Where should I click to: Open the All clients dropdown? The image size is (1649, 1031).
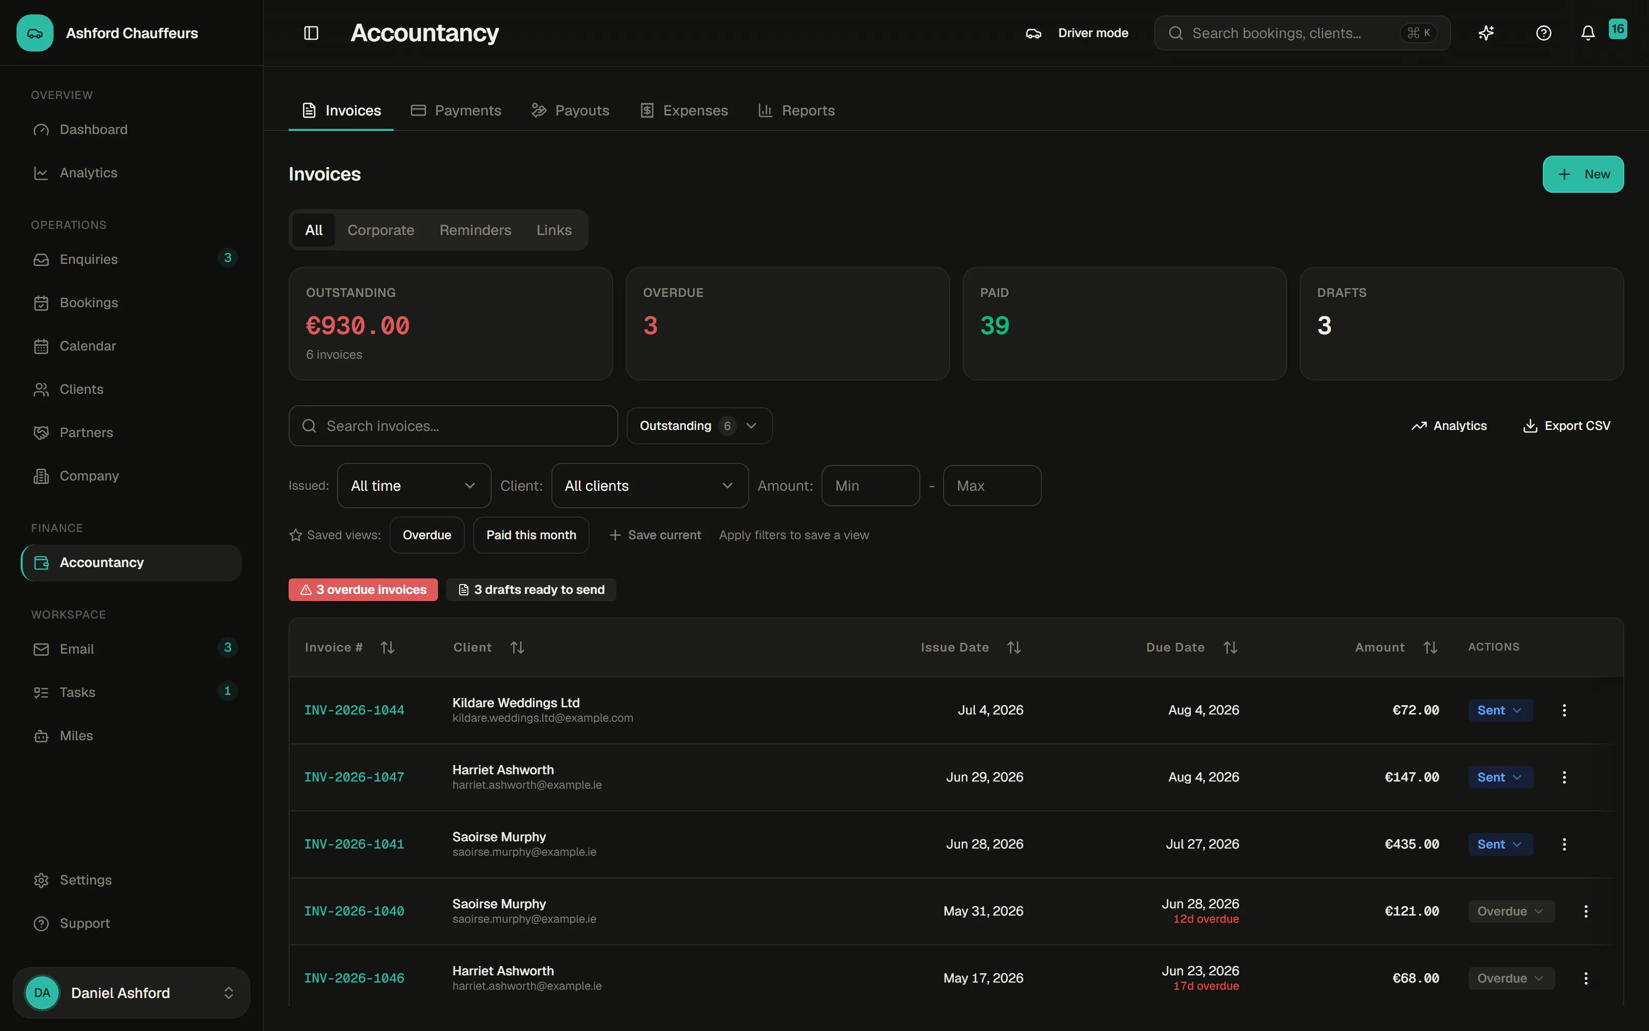click(x=649, y=486)
